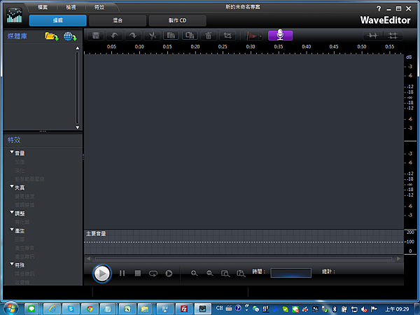
Task: Click the timeline scroll right arrow
Action: (x=399, y=259)
